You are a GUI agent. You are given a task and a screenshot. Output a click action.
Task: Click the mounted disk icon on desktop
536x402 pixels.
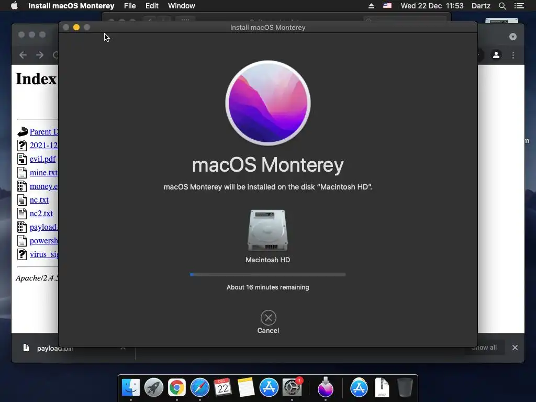coord(501,20)
